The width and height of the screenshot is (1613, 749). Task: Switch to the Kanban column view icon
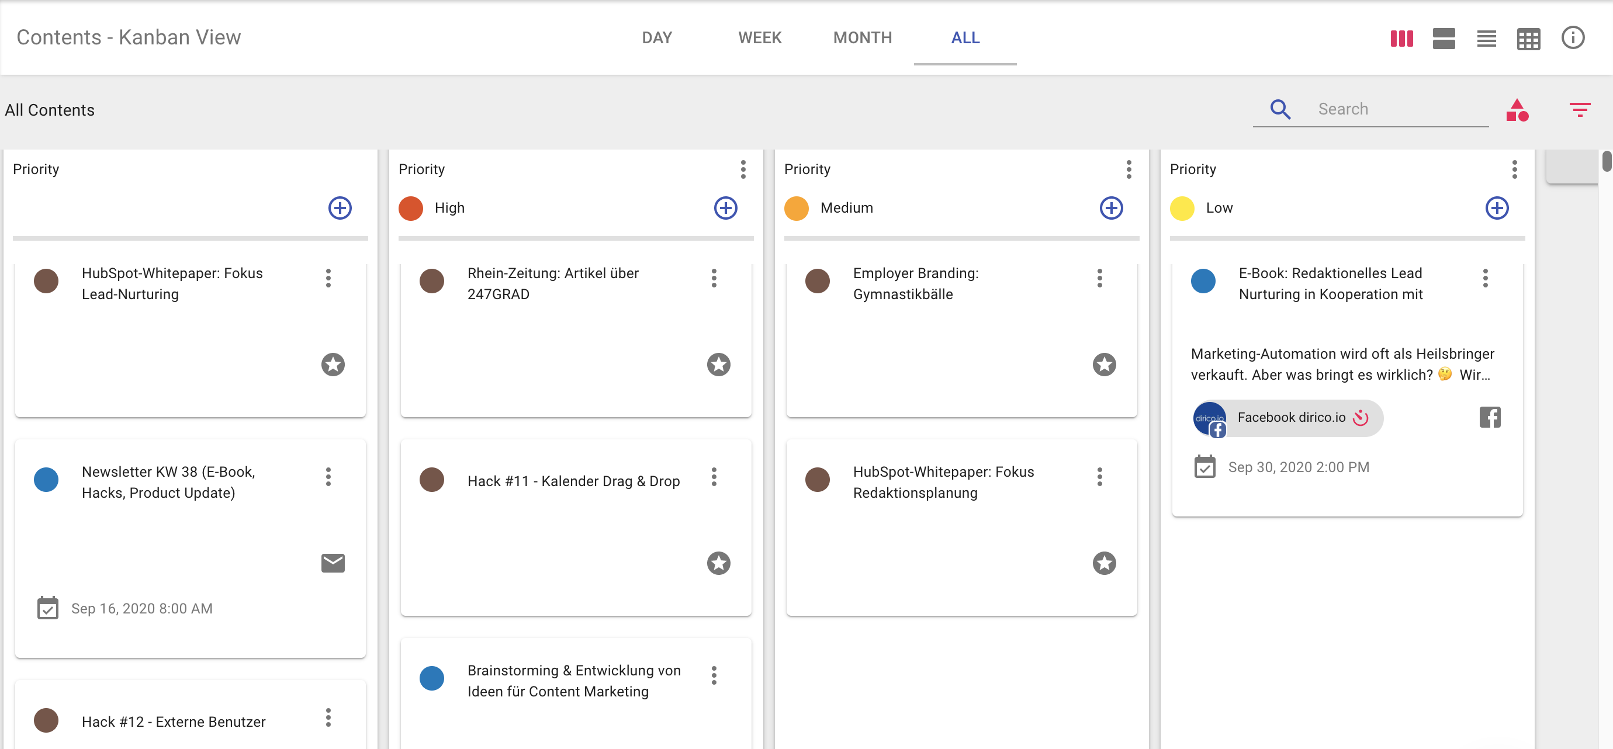1401,38
